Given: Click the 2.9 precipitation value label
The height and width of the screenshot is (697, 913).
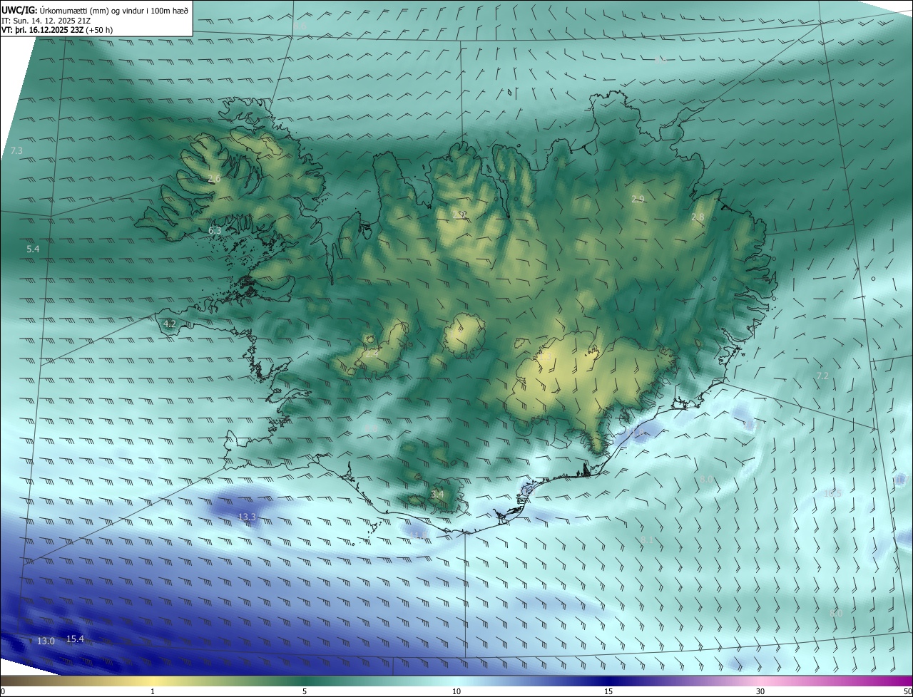Looking at the screenshot, I should coord(638,200).
